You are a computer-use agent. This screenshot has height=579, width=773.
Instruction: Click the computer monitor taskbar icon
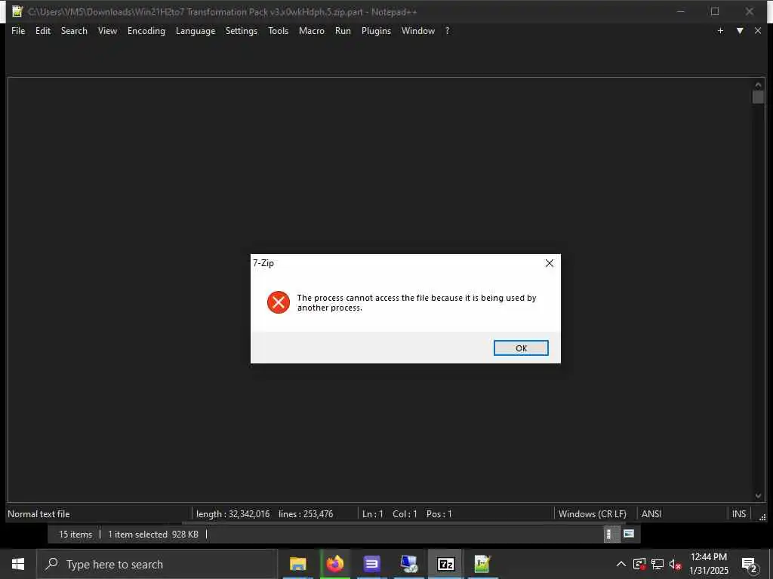[x=408, y=564]
